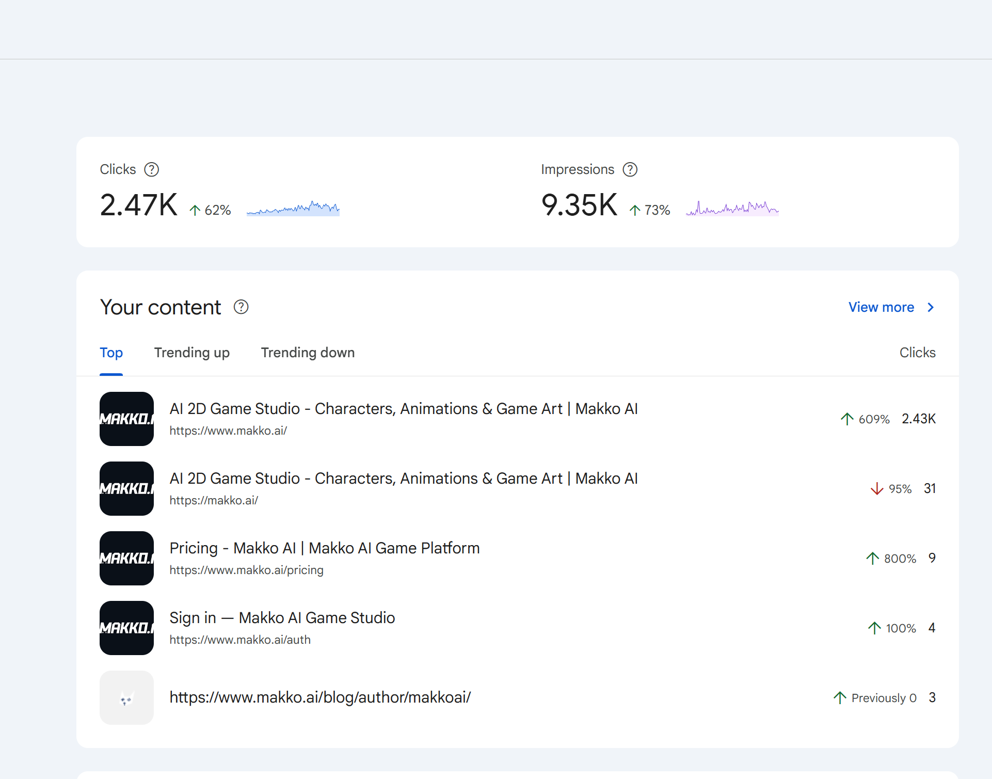Click the https://www.makko.ai/pricing URL text
Screen dimensions: 992x779
point(246,570)
